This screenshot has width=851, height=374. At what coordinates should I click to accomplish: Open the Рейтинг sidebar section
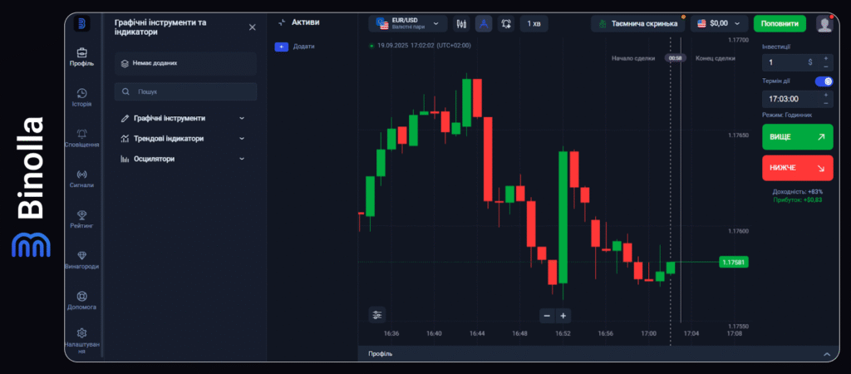(82, 219)
